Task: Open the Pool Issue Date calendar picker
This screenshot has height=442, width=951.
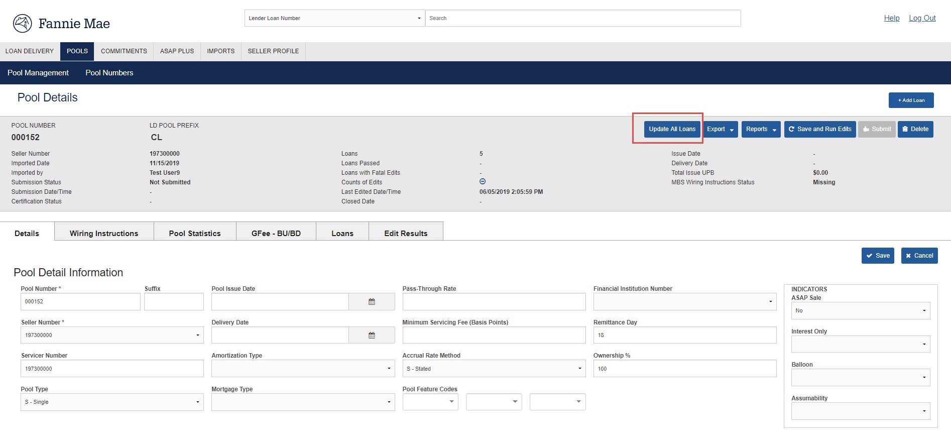Action: point(372,302)
